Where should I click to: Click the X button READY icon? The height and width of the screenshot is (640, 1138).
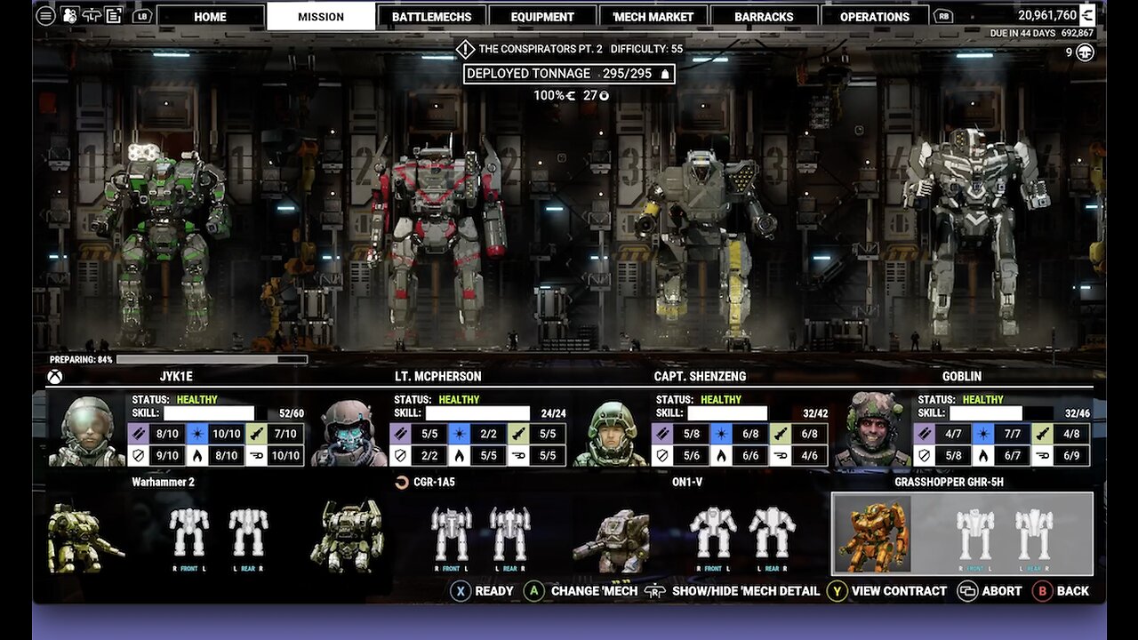click(460, 590)
